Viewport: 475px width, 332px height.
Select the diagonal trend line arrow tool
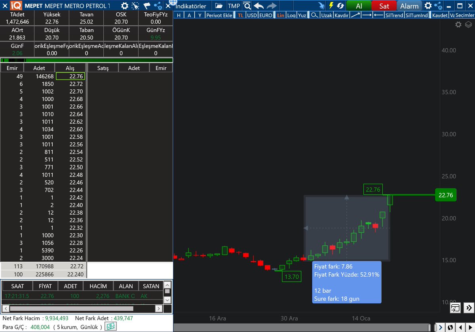pos(355,15)
